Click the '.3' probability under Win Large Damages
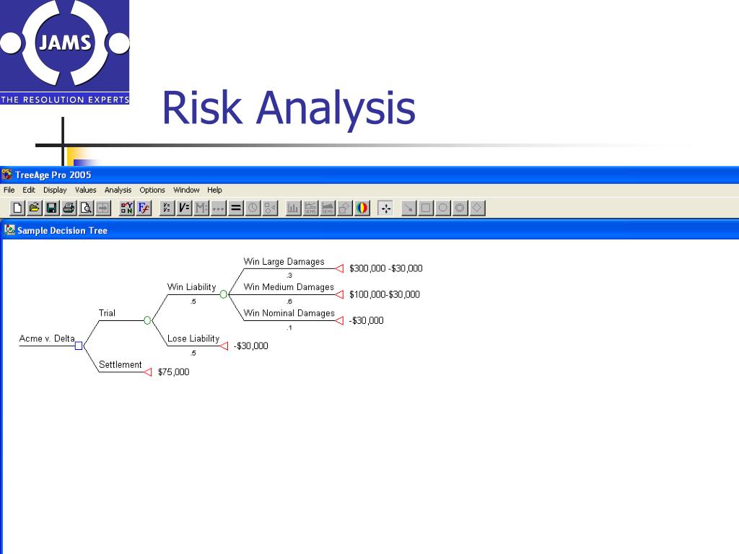Image resolution: width=739 pixels, height=554 pixels. (x=289, y=276)
